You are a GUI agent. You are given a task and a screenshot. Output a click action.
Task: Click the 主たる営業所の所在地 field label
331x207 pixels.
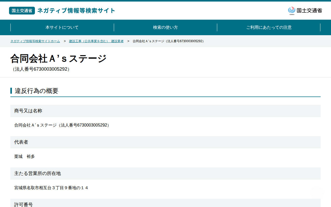(x=37, y=173)
